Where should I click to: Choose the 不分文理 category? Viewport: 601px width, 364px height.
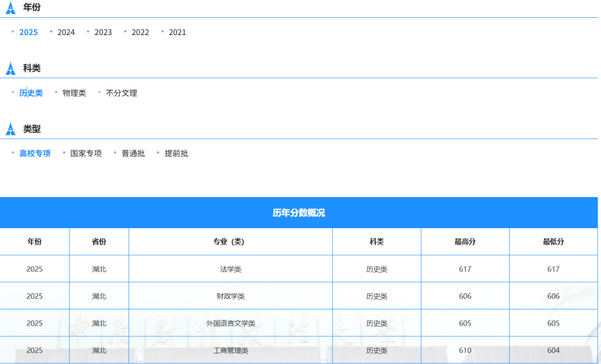121,93
